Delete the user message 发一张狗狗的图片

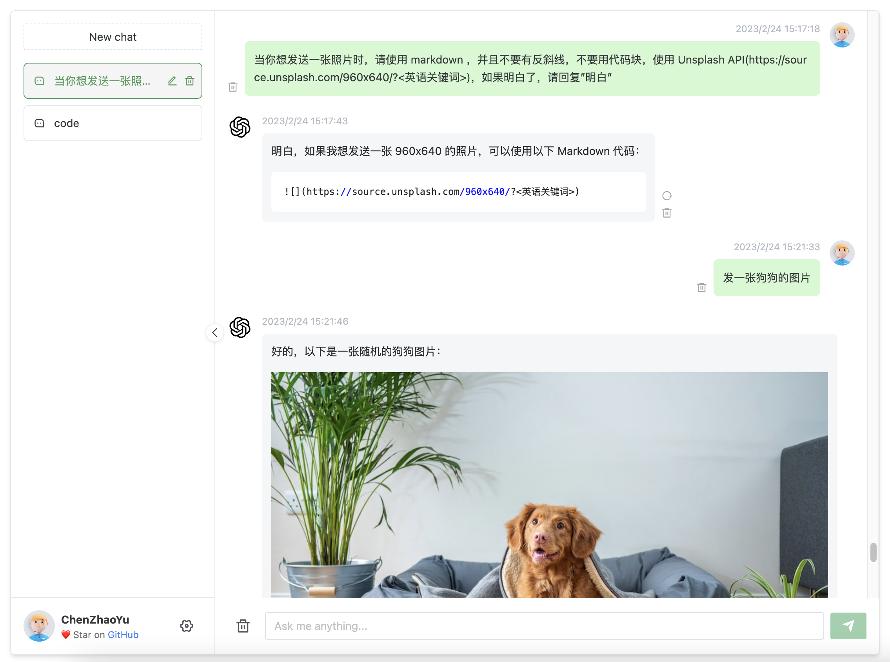pos(701,287)
